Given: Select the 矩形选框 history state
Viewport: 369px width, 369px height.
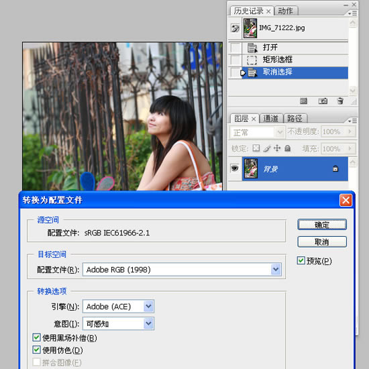Looking at the screenshot, I should 295,60.
